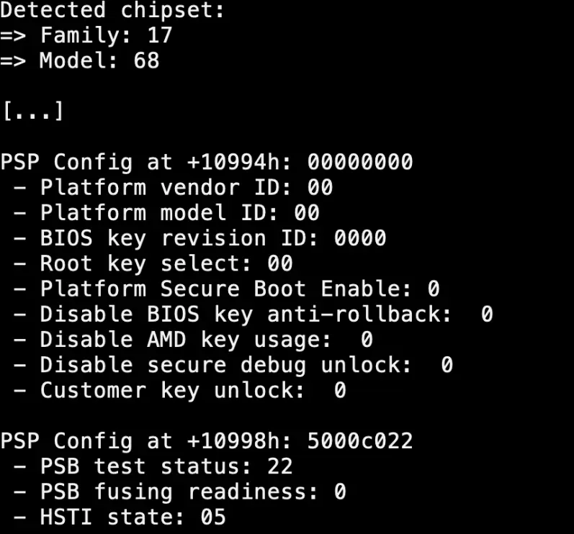This screenshot has height=534, width=574.
Task: Click the 'Detected chipset:' heading line
Action: [112, 10]
